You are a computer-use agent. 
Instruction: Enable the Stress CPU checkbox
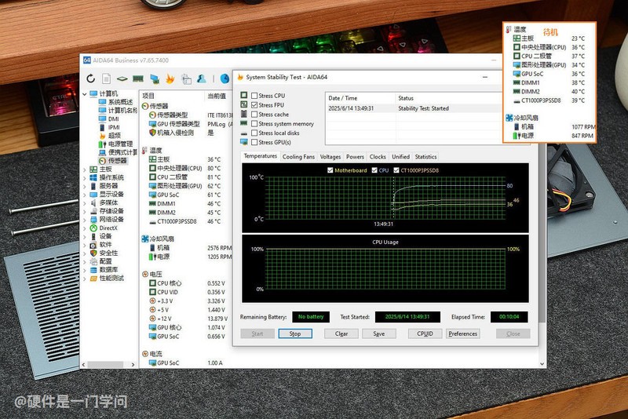254,96
